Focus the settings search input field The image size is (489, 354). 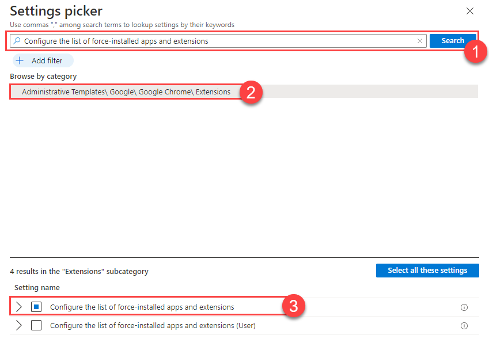click(218, 41)
